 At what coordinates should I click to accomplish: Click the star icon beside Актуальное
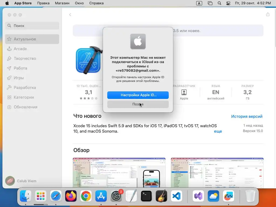click(9, 39)
